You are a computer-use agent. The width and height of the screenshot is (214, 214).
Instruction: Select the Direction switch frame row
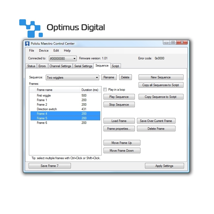click(x=65, y=109)
